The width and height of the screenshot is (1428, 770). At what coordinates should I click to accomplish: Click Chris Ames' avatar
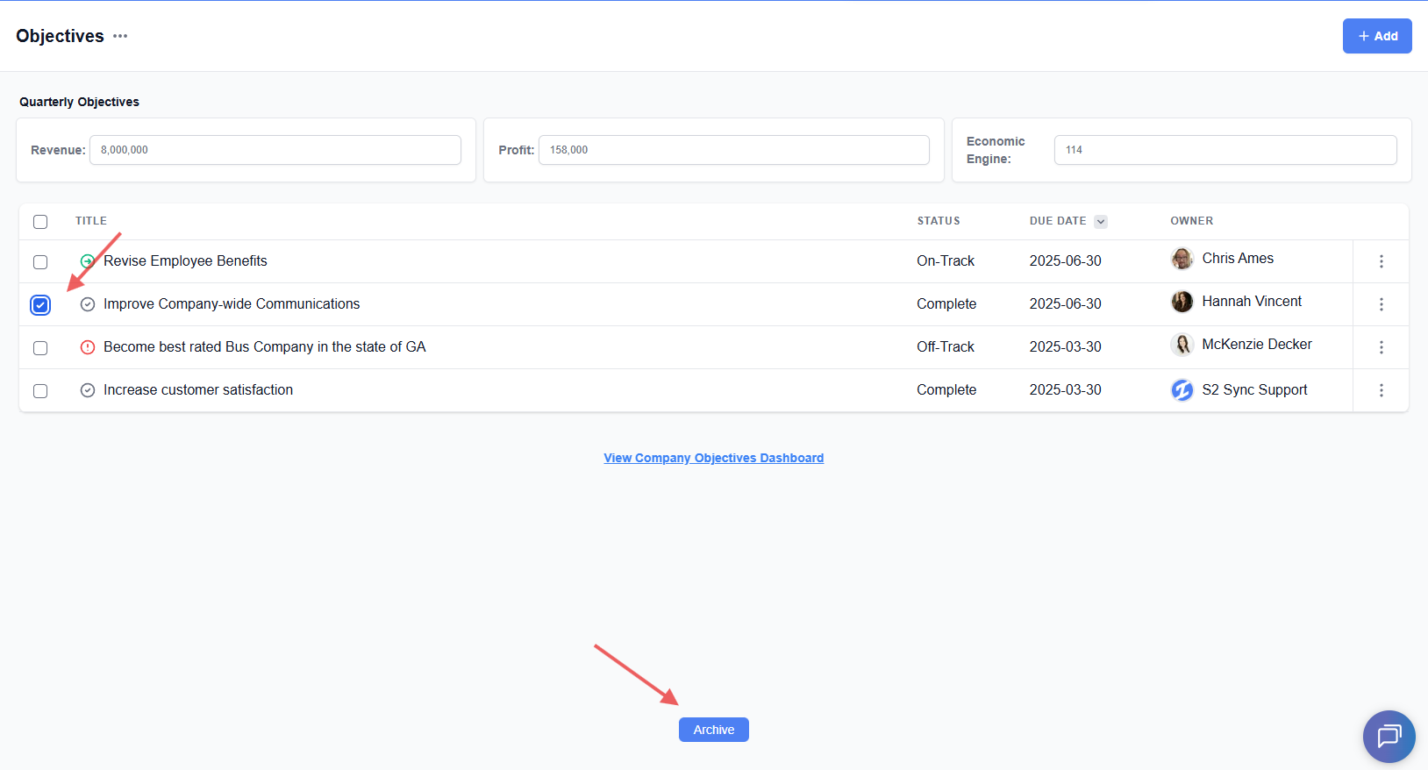pos(1182,259)
